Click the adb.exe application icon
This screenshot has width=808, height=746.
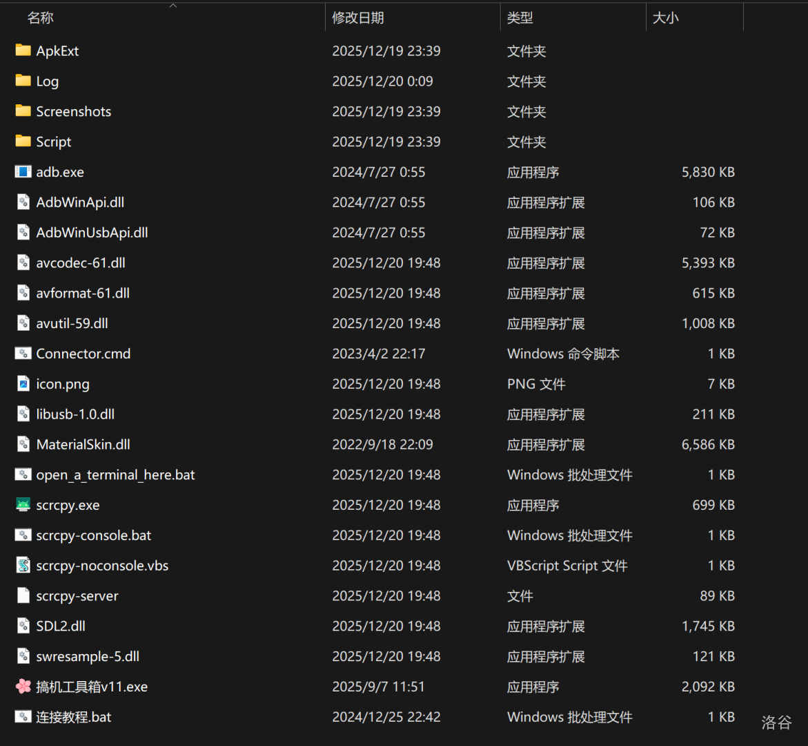pos(23,172)
